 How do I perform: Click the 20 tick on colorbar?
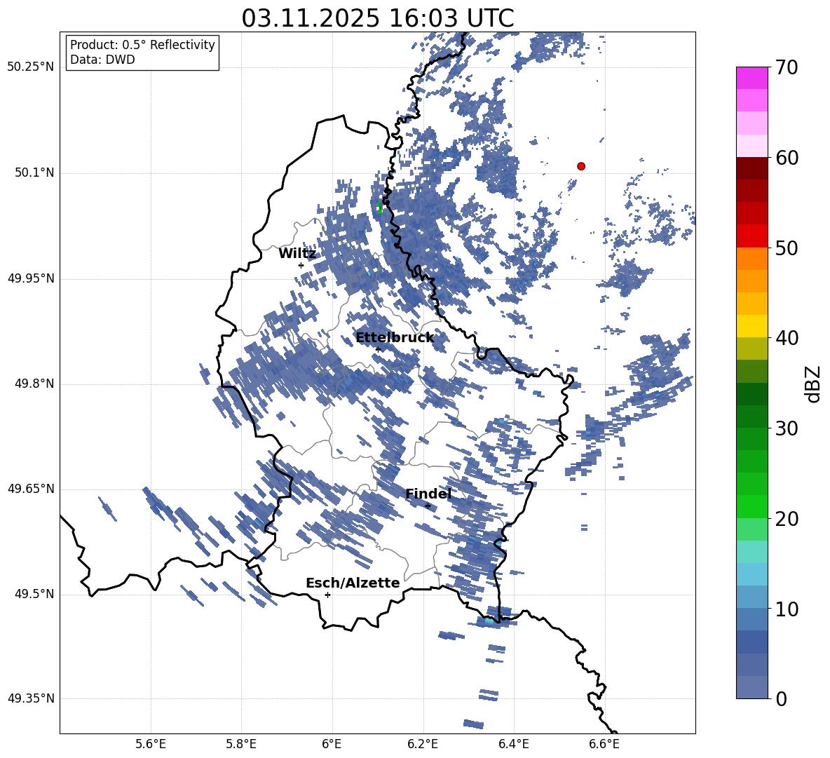pyautogui.click(x=787, y=519)
